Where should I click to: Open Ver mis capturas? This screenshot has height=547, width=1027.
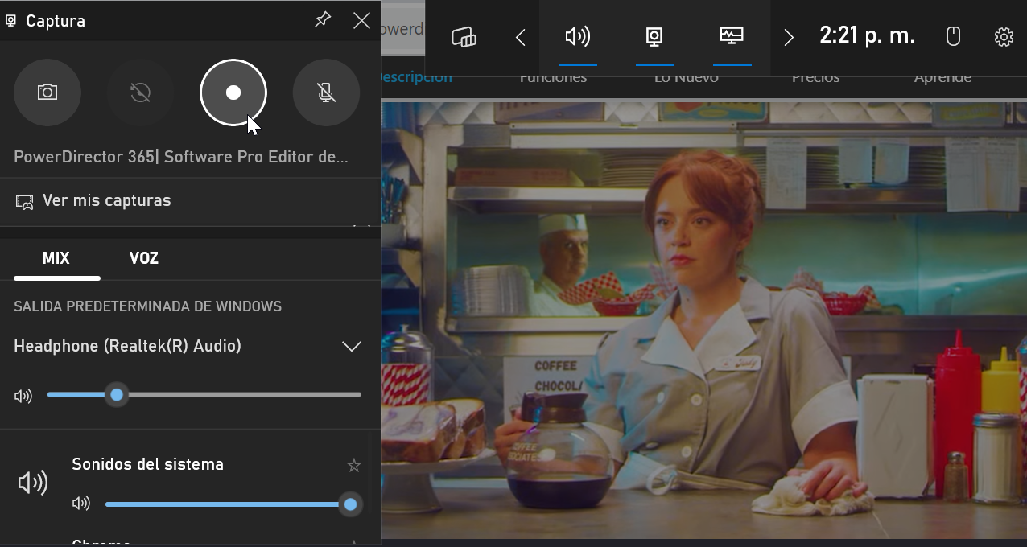pyautogui.click(x=190, y=200)
